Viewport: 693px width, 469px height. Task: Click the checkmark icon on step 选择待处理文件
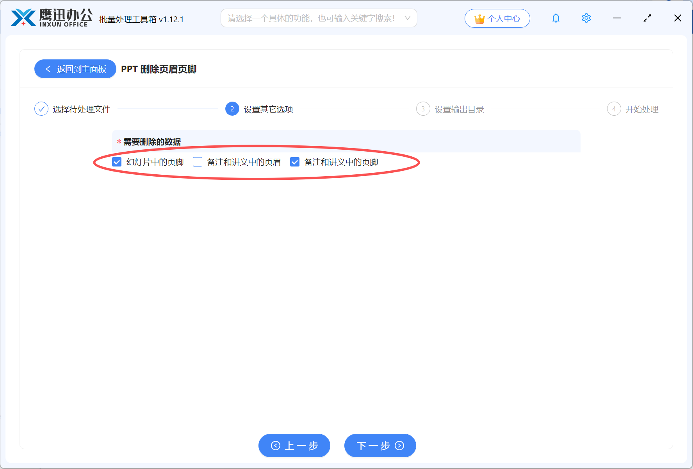click(41, 109)
